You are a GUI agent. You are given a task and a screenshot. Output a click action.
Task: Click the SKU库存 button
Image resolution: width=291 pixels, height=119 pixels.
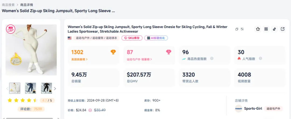pyautogui.click(x=132, y=38)
